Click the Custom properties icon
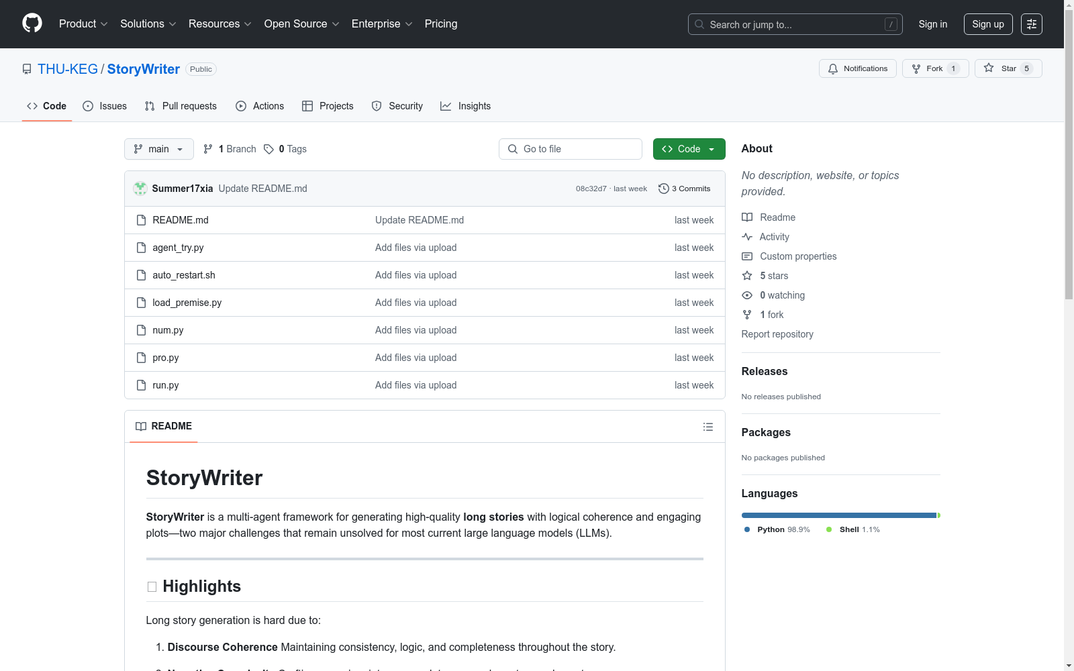The image size is (1074, 671). click(x=747, y=256)
